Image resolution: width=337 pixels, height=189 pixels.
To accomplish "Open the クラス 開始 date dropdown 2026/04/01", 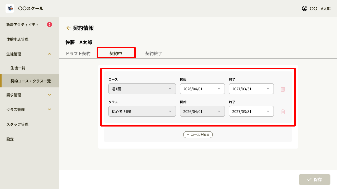I will coord(202,111).
